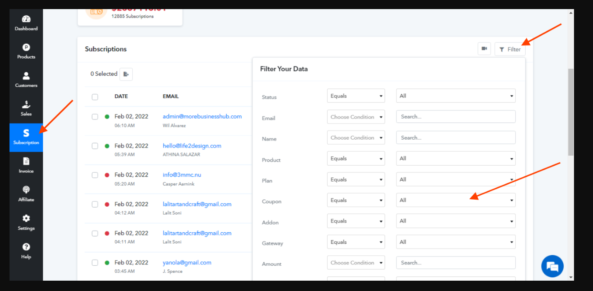The image size is (593, 291).
Task: Check the 04:11 AM lalitartandcraft row
Action: (x=95, y=234)
